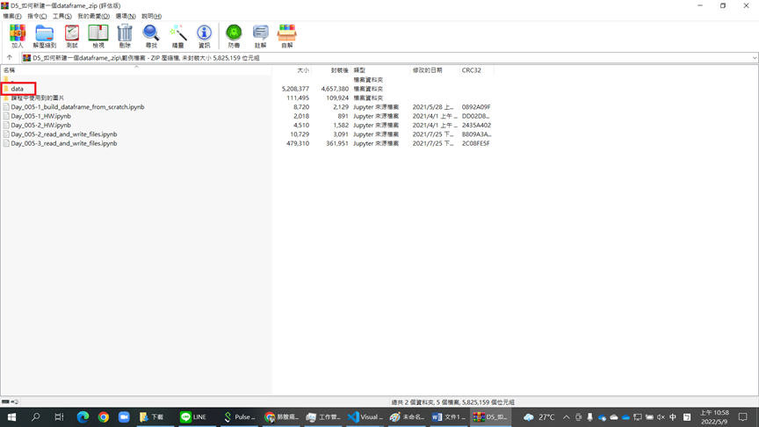Toggle the volume mute tray icon
Viewport: 759px width, 427px height.
tap(661, 416)
